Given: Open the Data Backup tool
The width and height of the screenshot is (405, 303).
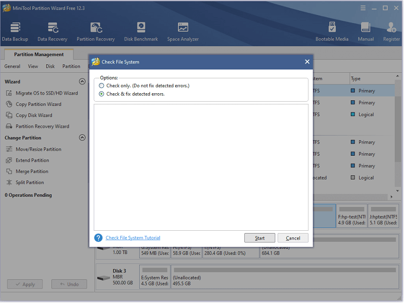Looking at the screenshot, I should pyautogui.click(x=15, y=32).
